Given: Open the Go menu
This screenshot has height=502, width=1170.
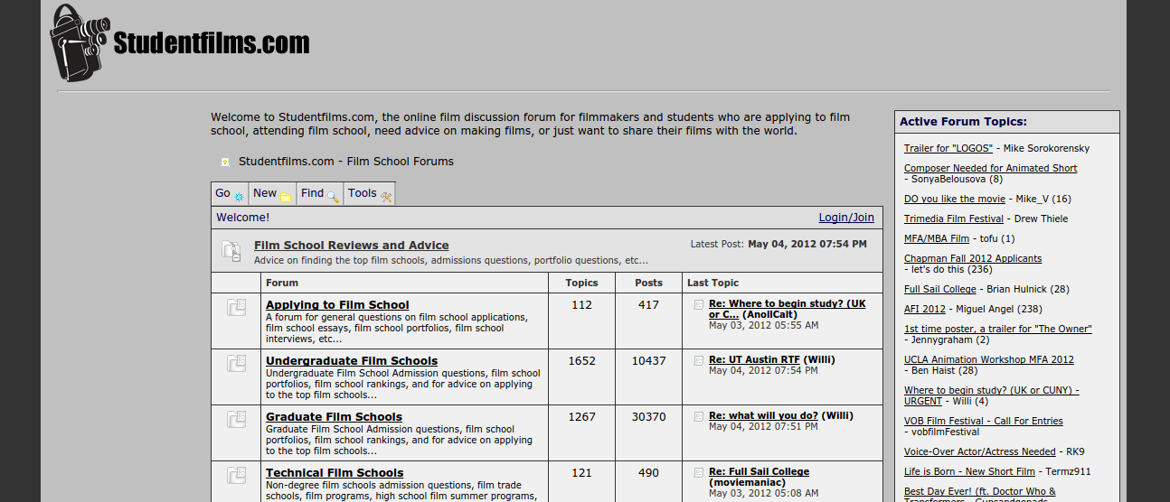Looking at the screenshot, I should click(x=230, y=193).
